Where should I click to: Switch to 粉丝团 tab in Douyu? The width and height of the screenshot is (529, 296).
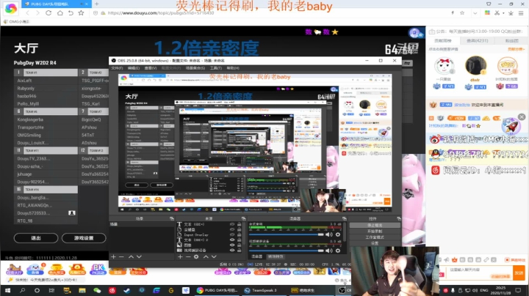[x=512, y=41]
